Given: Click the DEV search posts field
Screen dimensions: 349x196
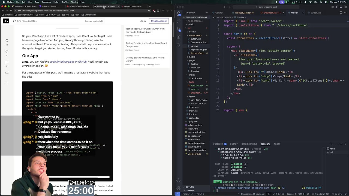Looking at the screenshot, I should tap(49, 21).
